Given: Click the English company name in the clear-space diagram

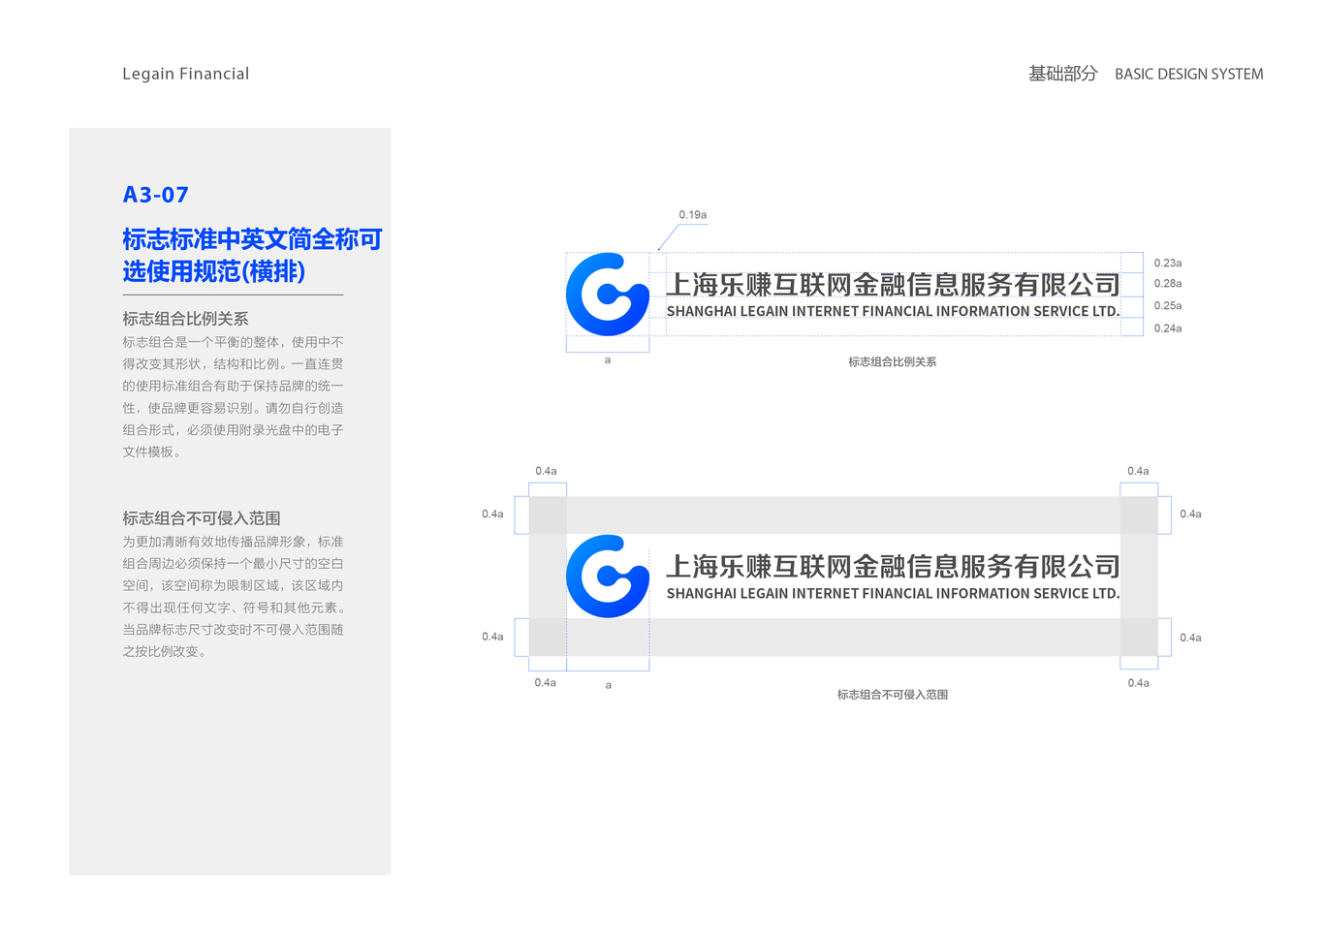Looking at the screenshot, I should (893, 593).
